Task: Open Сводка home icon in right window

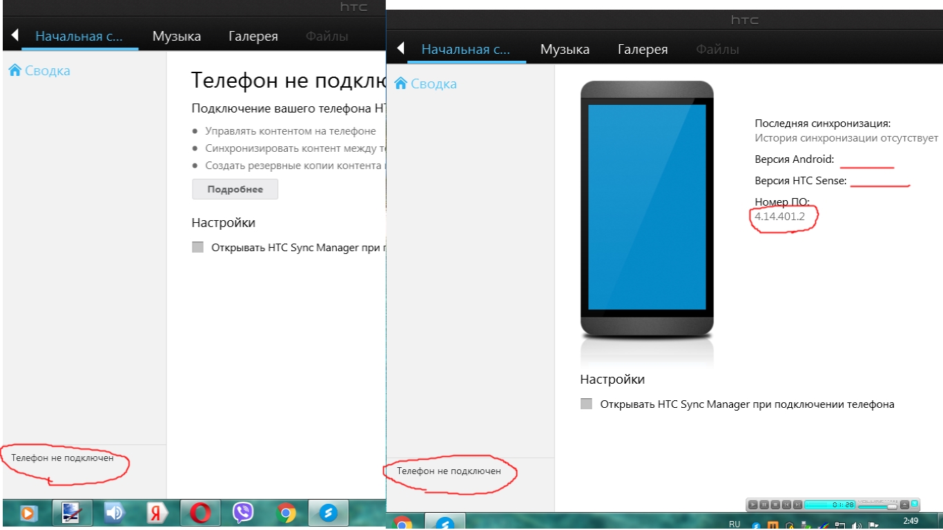Action: point(401,83)
